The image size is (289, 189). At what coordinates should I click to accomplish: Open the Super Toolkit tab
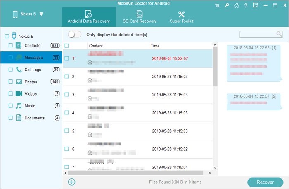click(x=181, y=16)
